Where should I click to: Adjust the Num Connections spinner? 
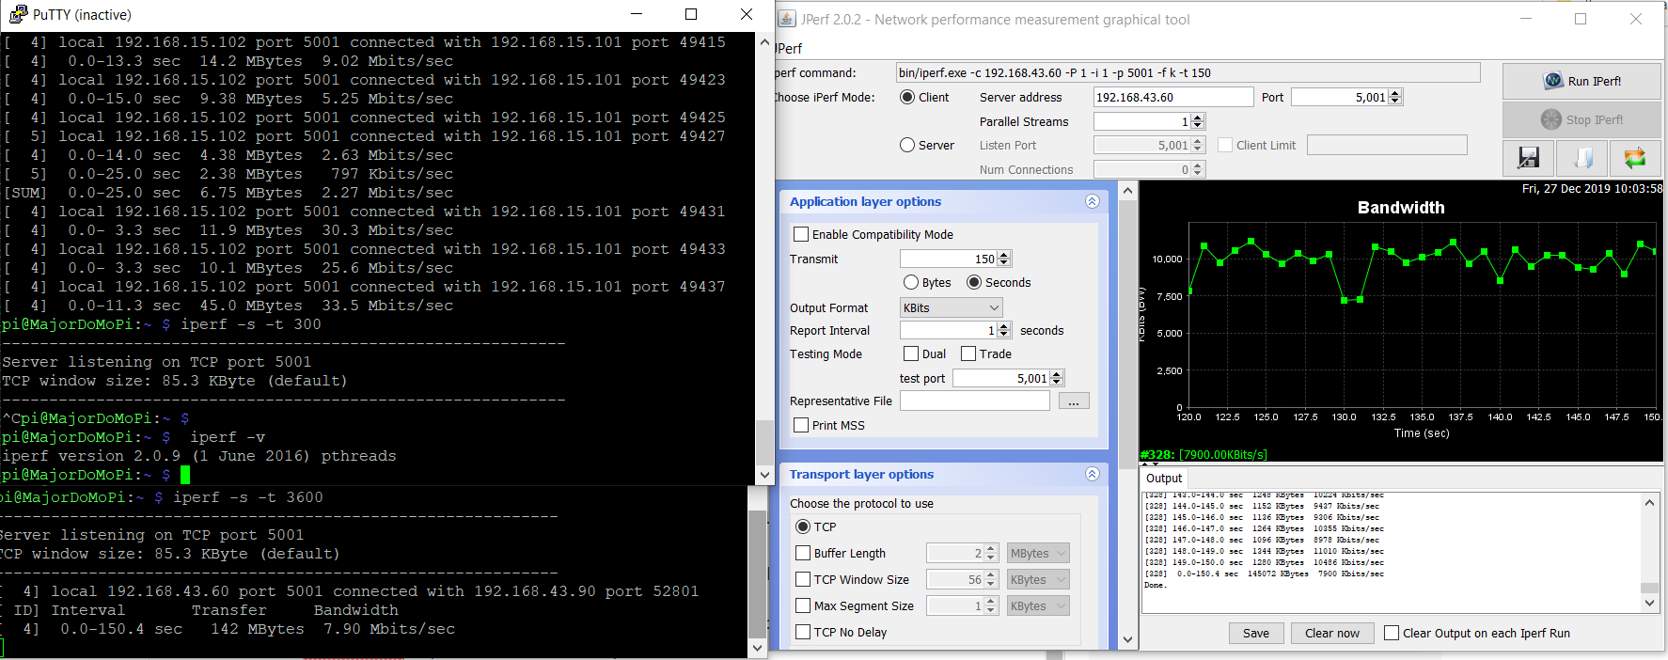pos(1198,169)
